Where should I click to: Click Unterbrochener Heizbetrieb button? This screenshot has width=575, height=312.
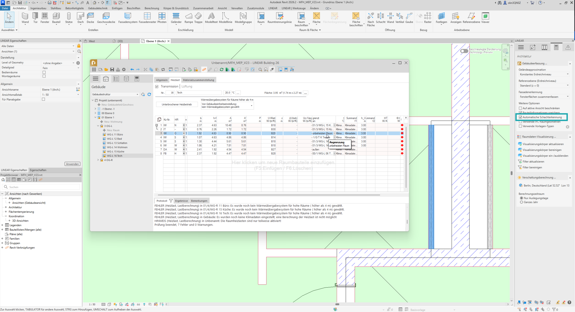click(x=177, y=105)
